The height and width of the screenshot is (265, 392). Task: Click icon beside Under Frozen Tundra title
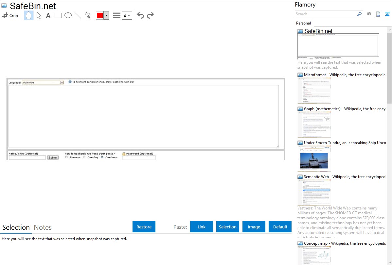(300, 142)
